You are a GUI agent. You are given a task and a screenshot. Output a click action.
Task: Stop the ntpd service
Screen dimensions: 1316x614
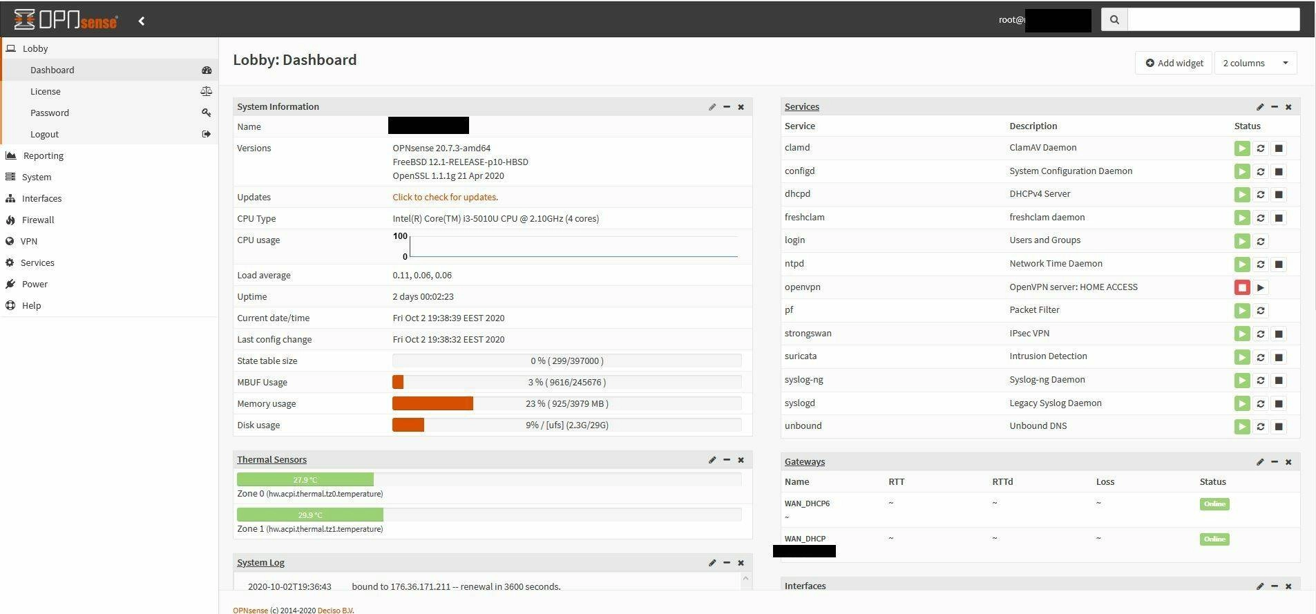pyautogui.click(x=1279, y=265)
